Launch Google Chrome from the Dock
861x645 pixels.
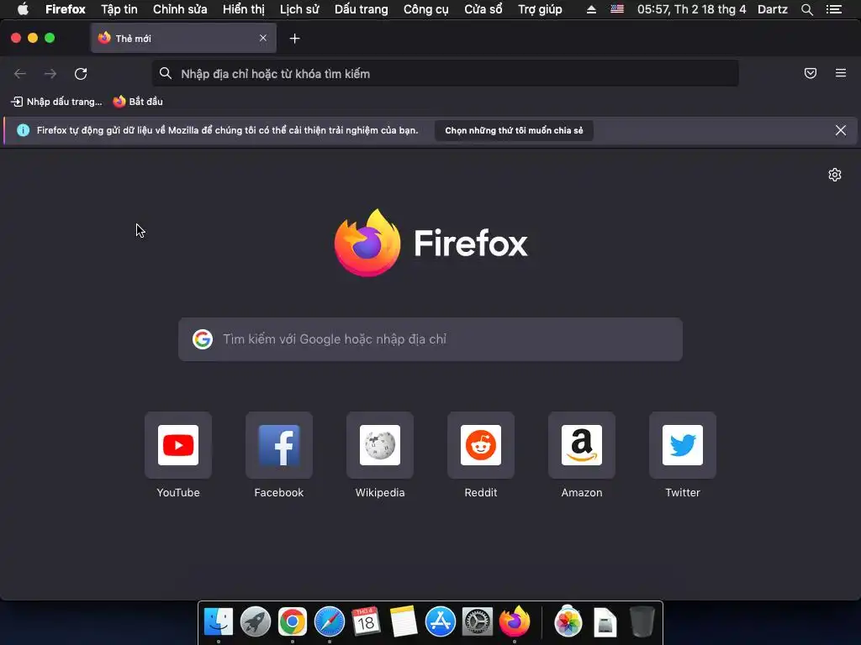pyautogui.click(x=292, y=622)
